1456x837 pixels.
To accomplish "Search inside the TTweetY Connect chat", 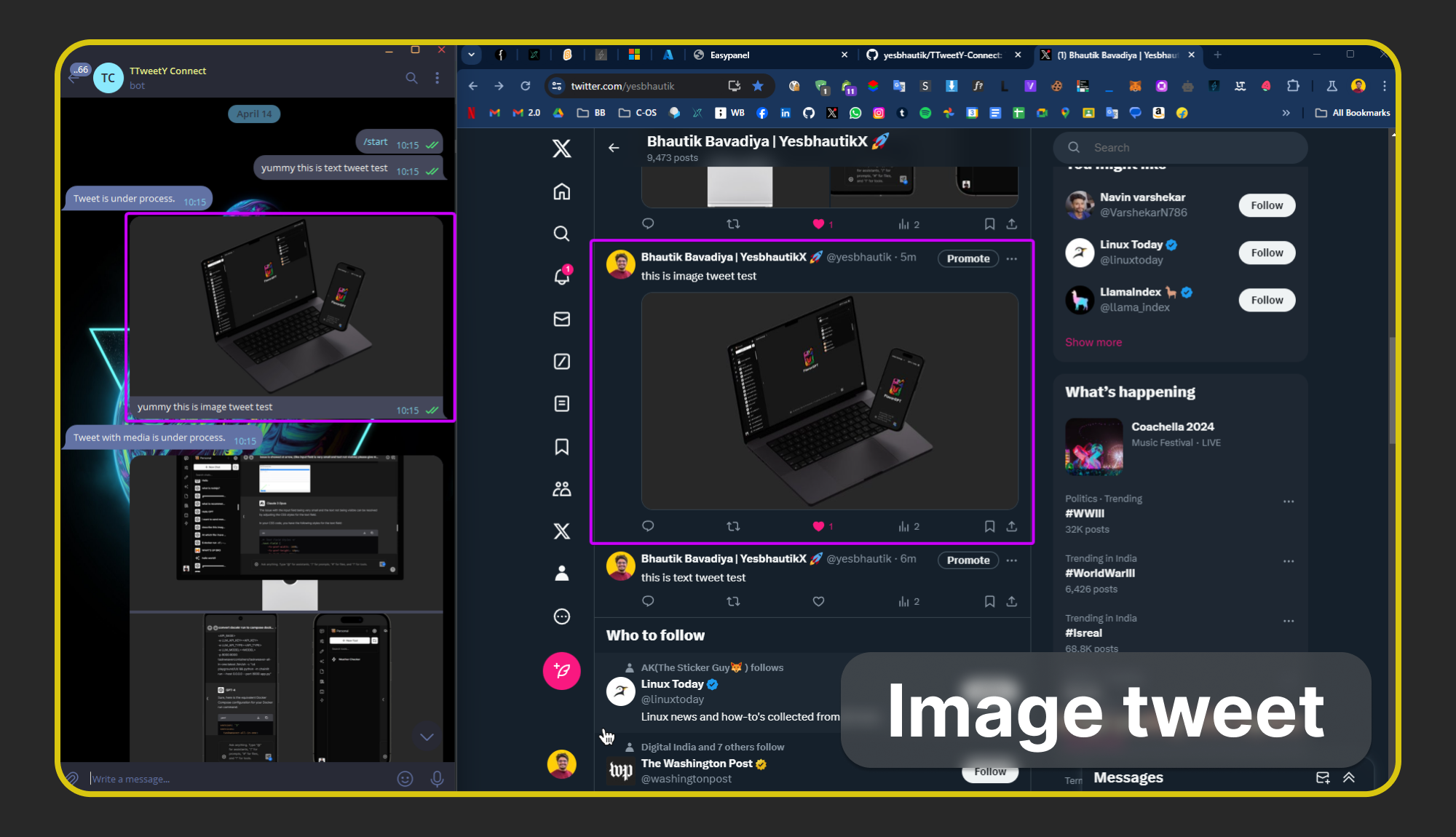I will [411, 78].
